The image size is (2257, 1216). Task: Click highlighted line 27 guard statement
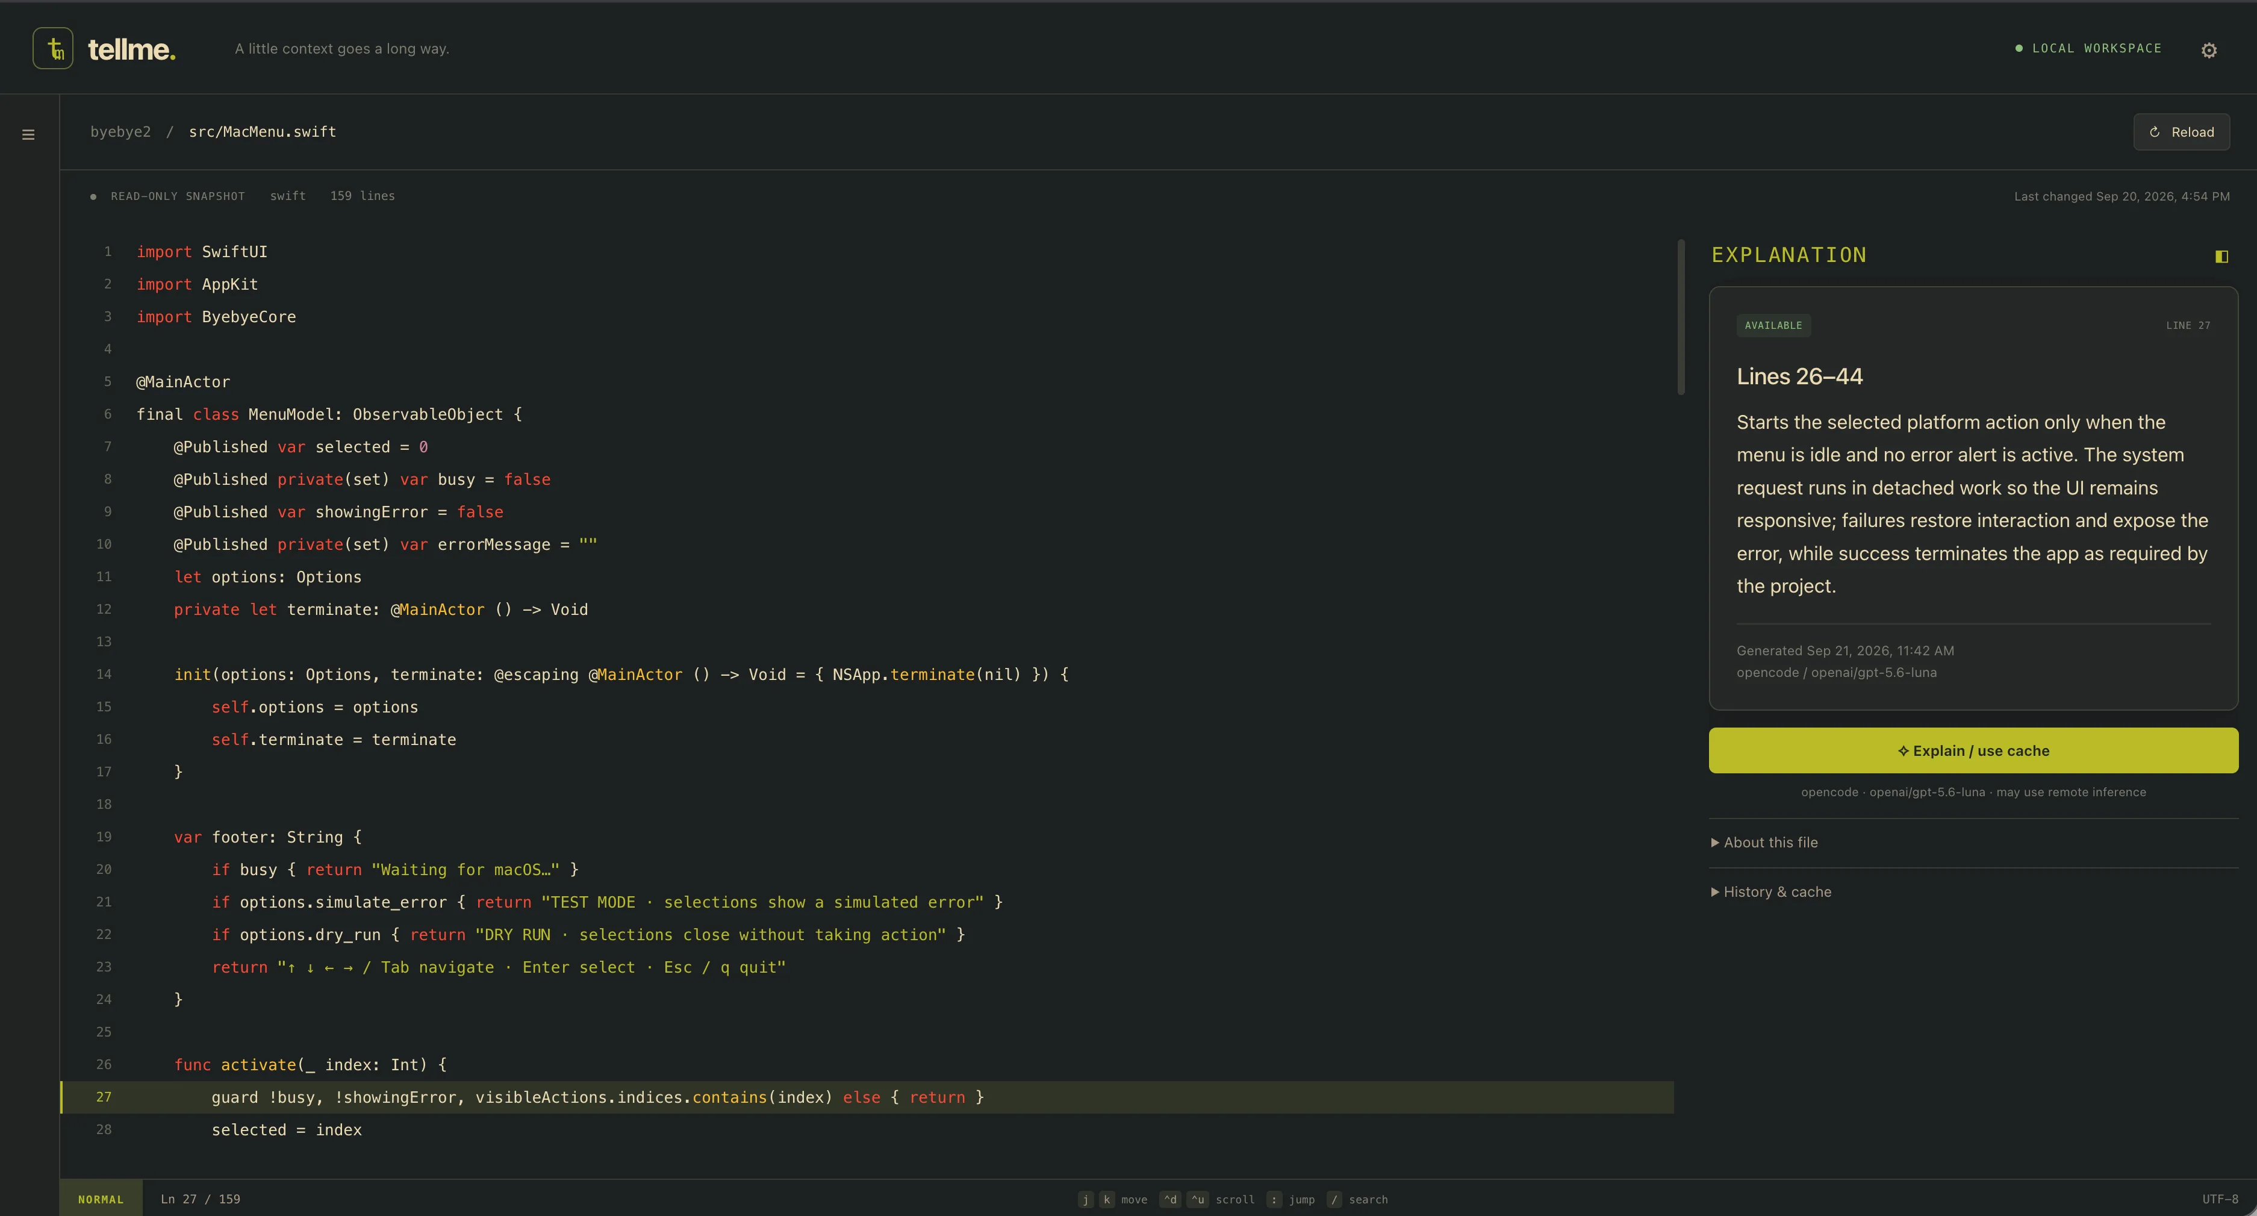[x=867, y=1098]
